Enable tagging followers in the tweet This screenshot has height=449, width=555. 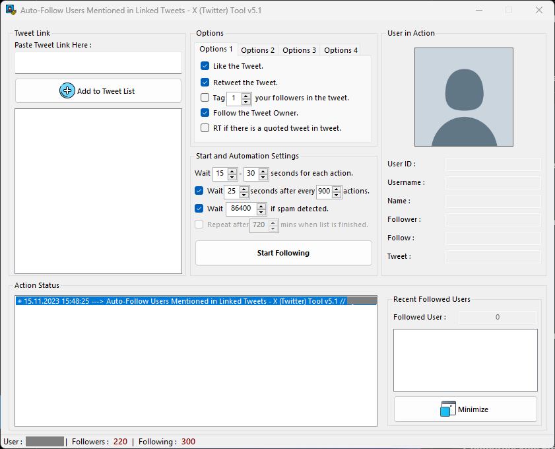click(205, 97)
